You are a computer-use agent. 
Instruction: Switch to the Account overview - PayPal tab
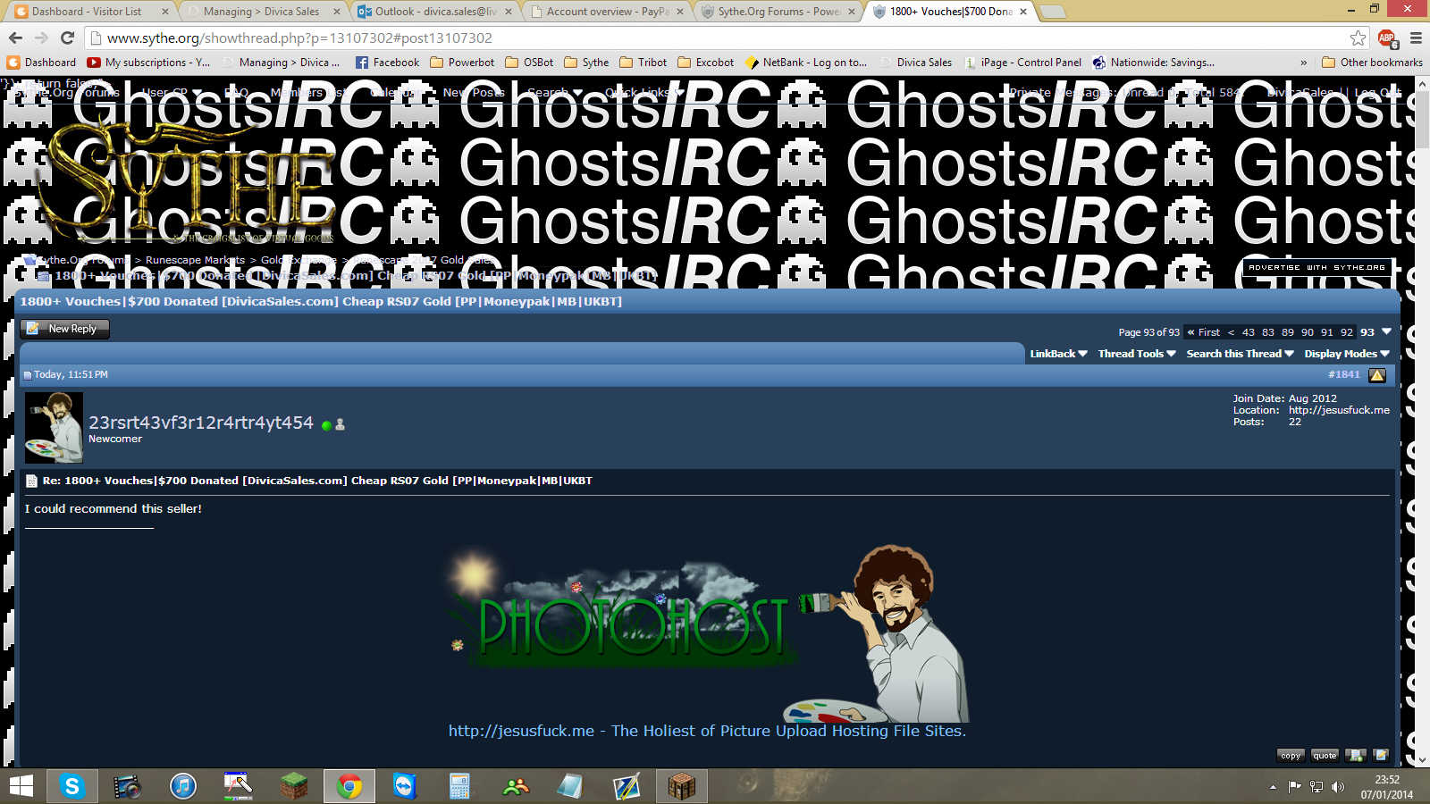click(x=608, y=12)
